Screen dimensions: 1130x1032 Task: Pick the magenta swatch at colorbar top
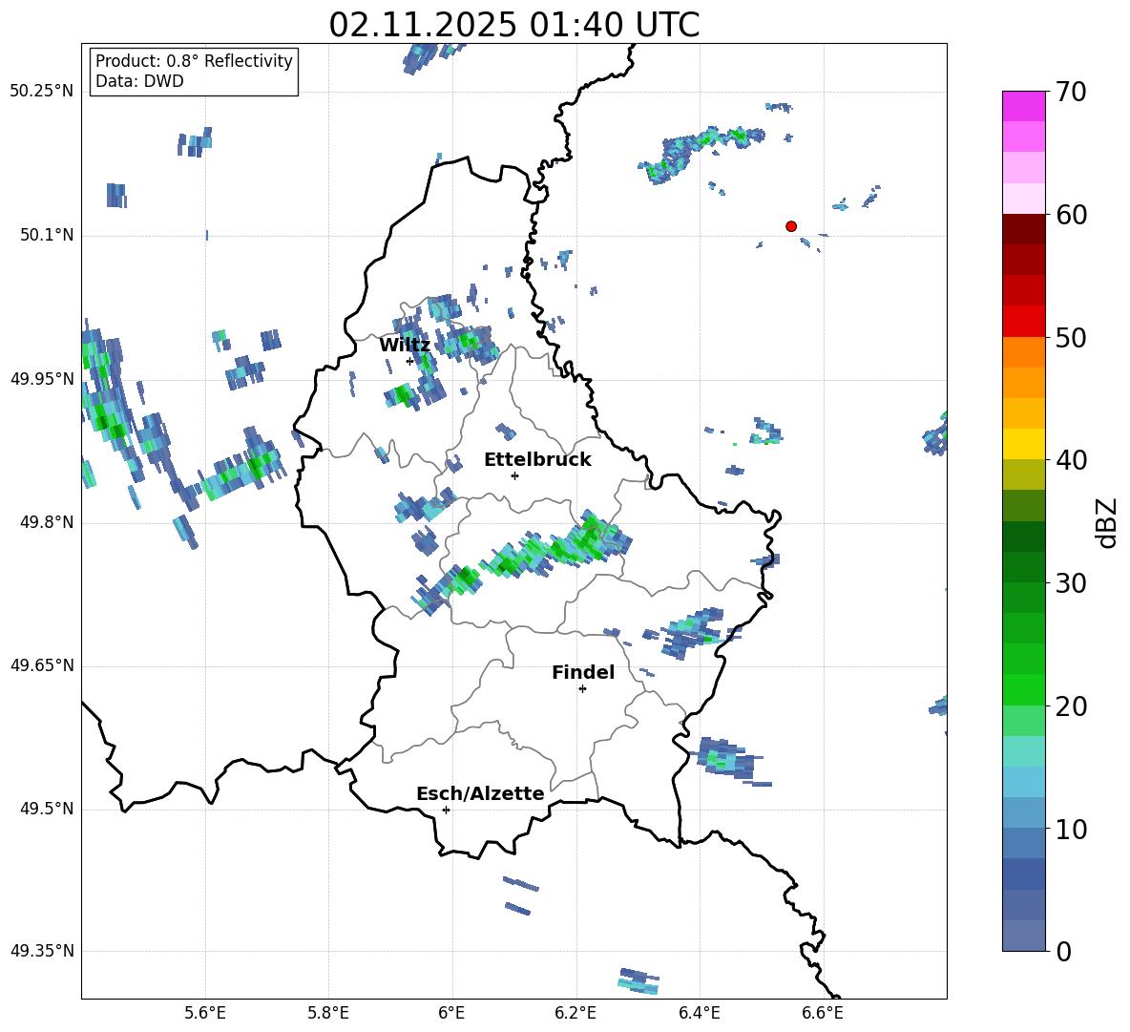click(1024, 106)
